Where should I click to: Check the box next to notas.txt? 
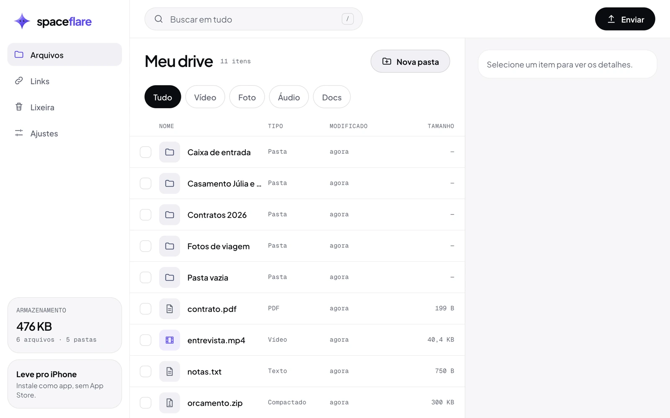coord(146,372)
